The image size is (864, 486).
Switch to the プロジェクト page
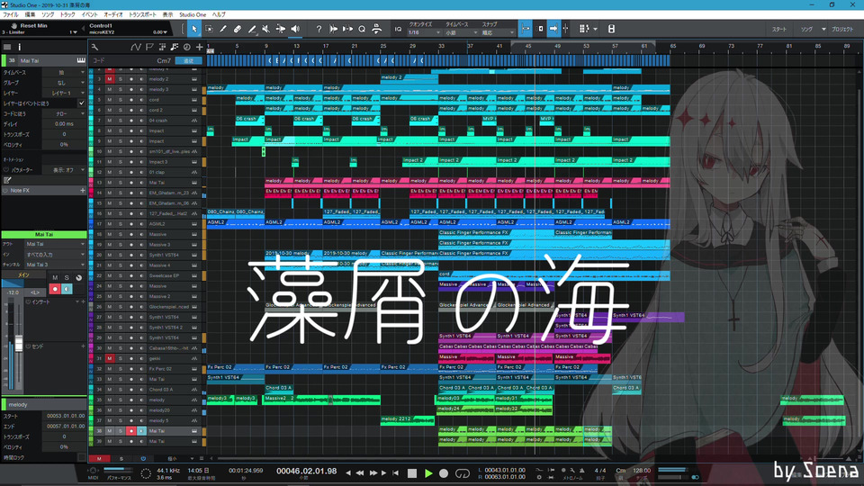pos(842,29)
